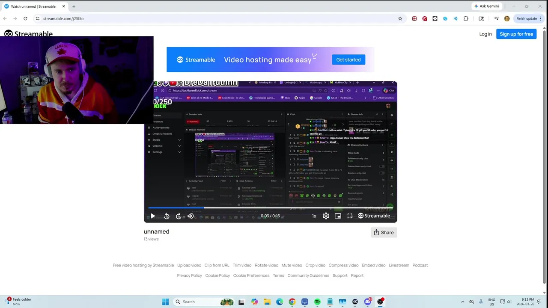
Task: Open the Crop video link
Action: click(x=315, y=265)
